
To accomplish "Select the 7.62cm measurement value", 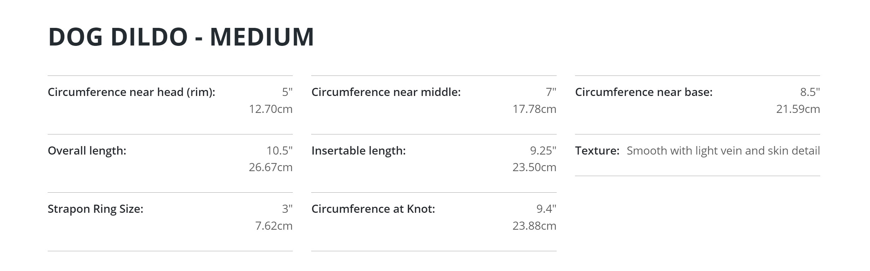I will [x=274, y=226].
